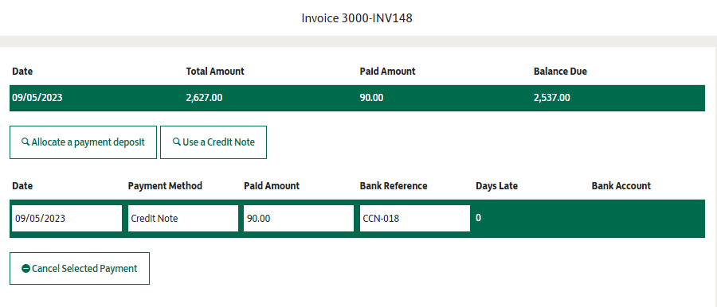The height and width of the screenshot is (307, 717).
Task: Select the invoice date 09/05/2023 in summary row
Action: tap(37, 98)
